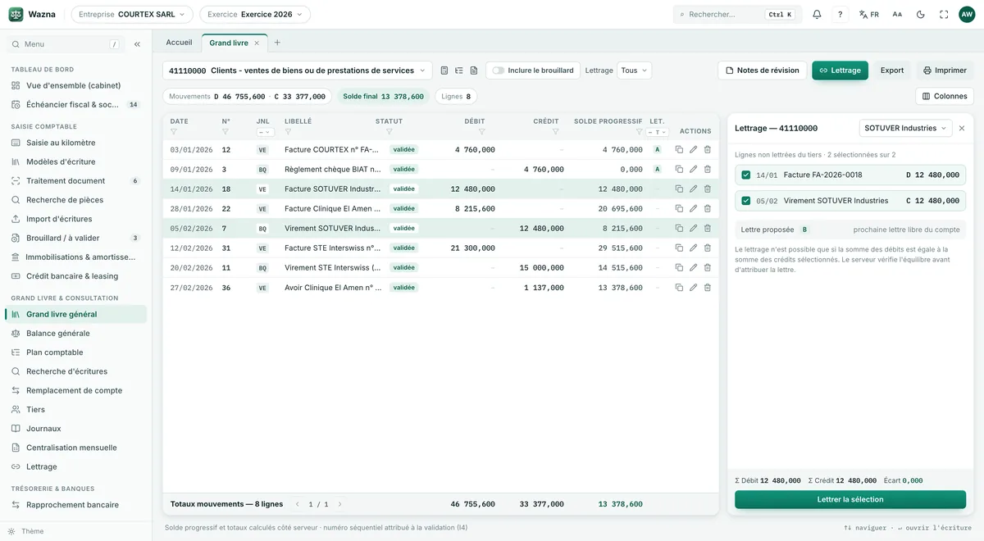The height and width of the screenshot is (541, 984).
Task: Open account 41110000 dropdown
Action: (297, 70)
